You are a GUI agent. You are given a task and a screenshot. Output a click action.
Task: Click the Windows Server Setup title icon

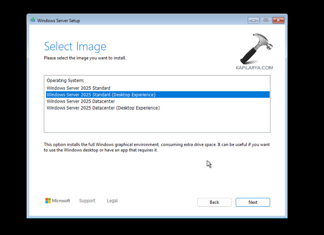32,20
